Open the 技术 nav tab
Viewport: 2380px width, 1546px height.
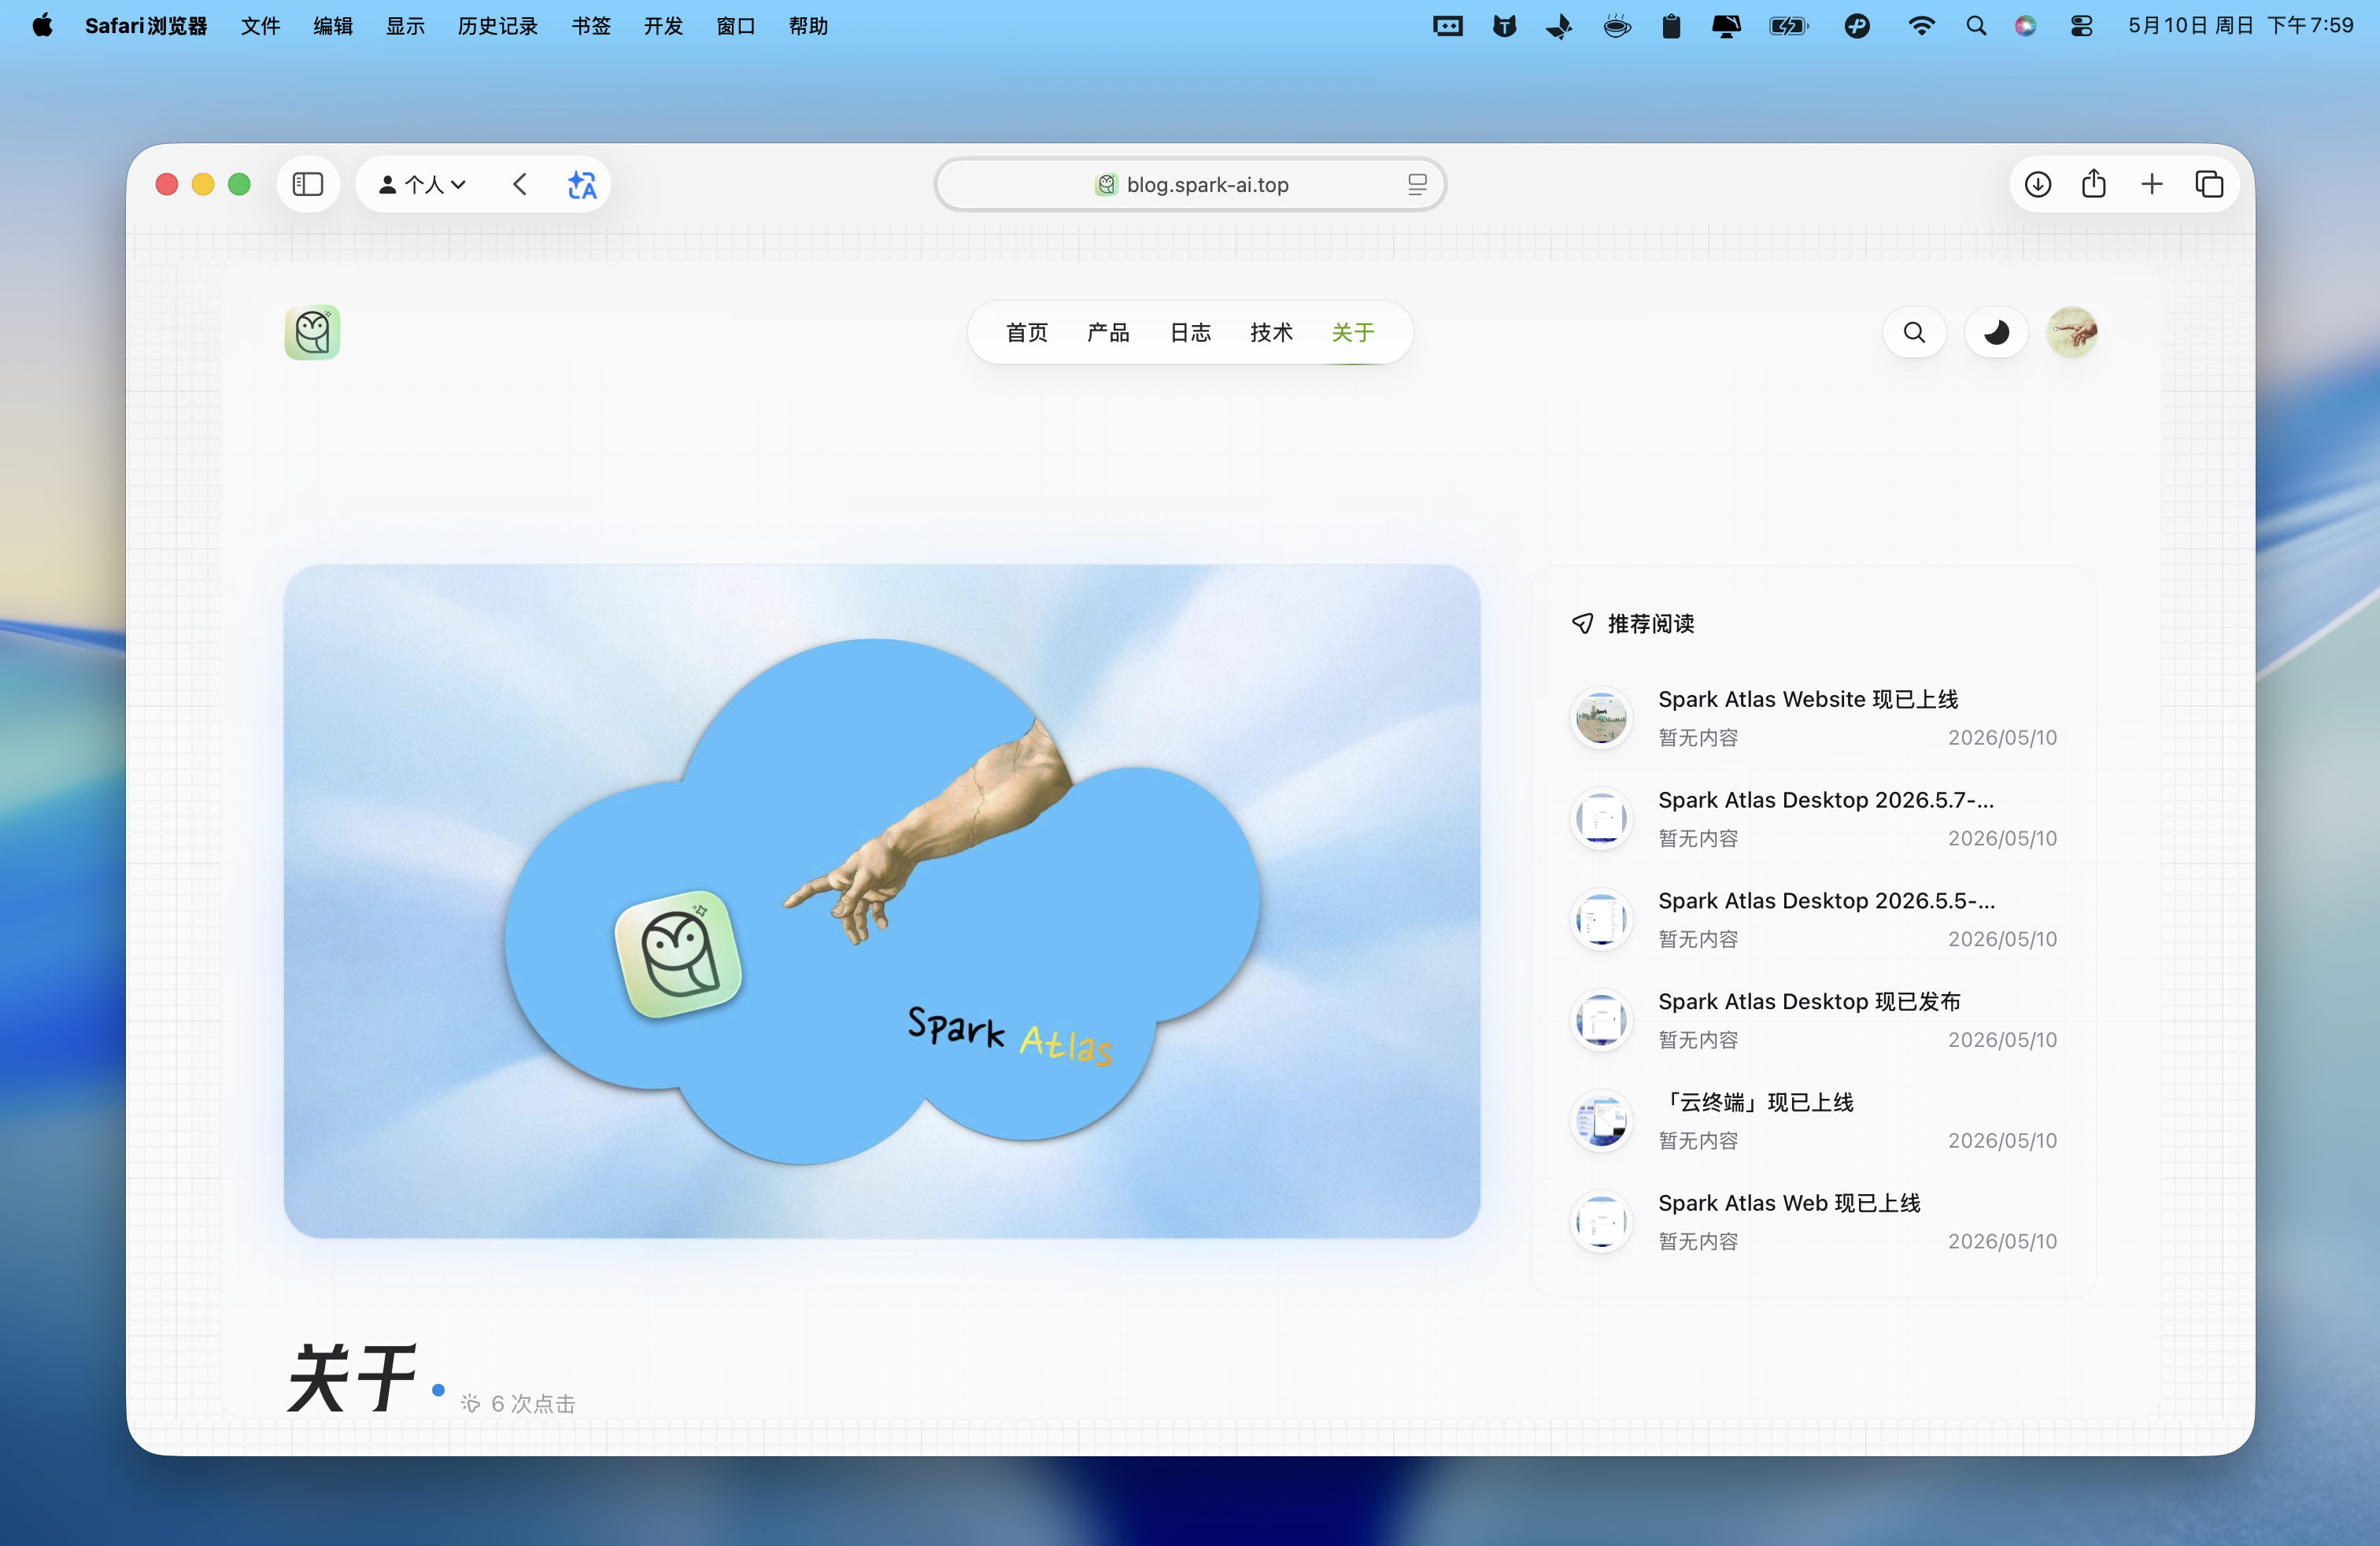click(1271, 332)
